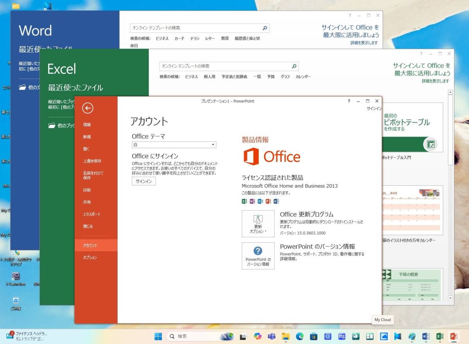Launch Copilot from the taskbar

tap(257, 336)
